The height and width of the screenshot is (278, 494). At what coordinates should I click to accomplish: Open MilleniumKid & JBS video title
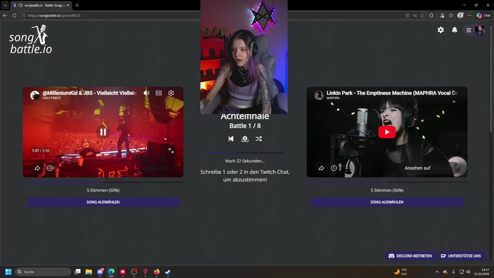click(90, 93)
